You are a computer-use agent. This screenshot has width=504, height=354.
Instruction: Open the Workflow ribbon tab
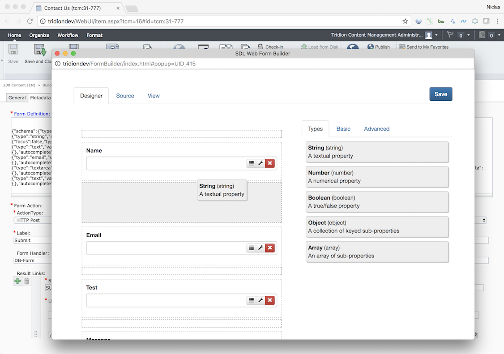pyautogui.click(x=68, y=35)
